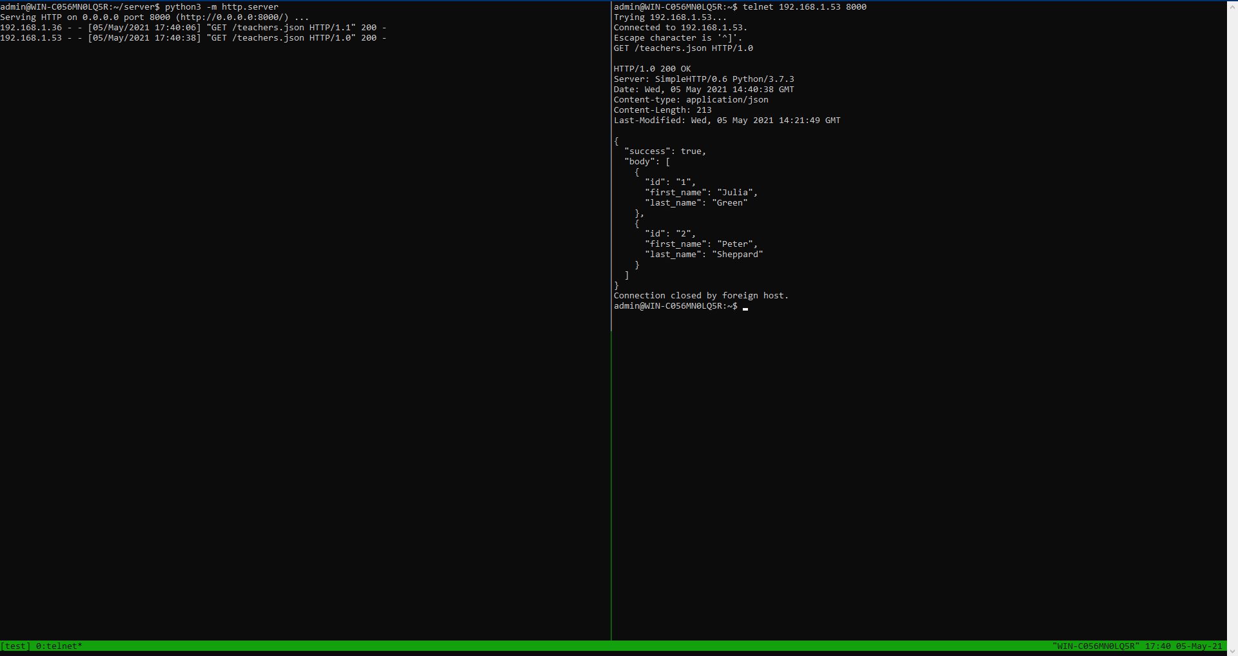
Task: Click the 'Connection closed by foreign host.' line
Action: click(x=702, y=296)
